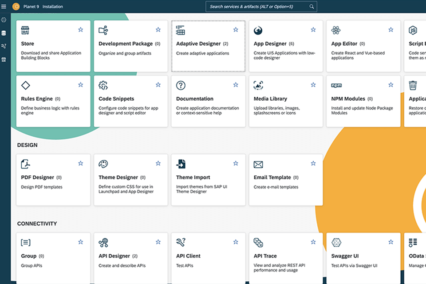Click the API Designer network icon

[x=103, y=242]
